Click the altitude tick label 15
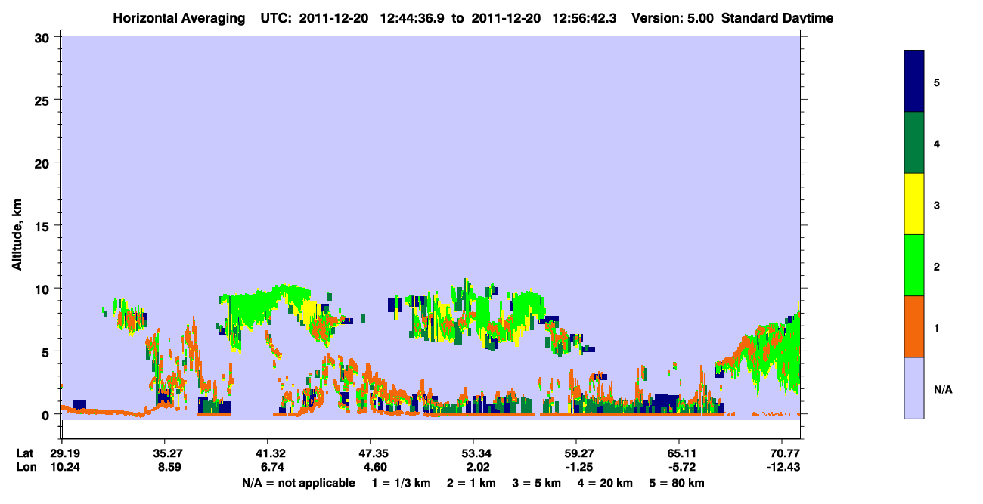The image size is (983, 504). click(44, 225)
